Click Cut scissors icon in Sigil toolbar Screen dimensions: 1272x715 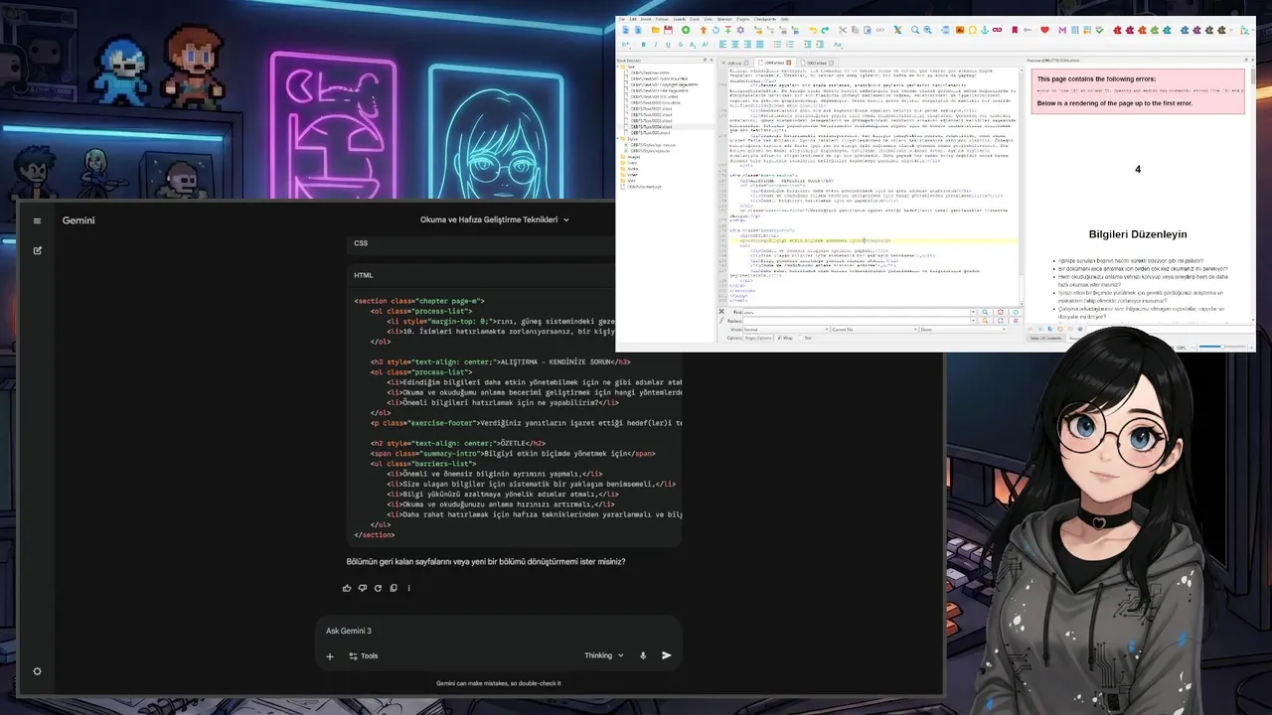click(843, 30)
